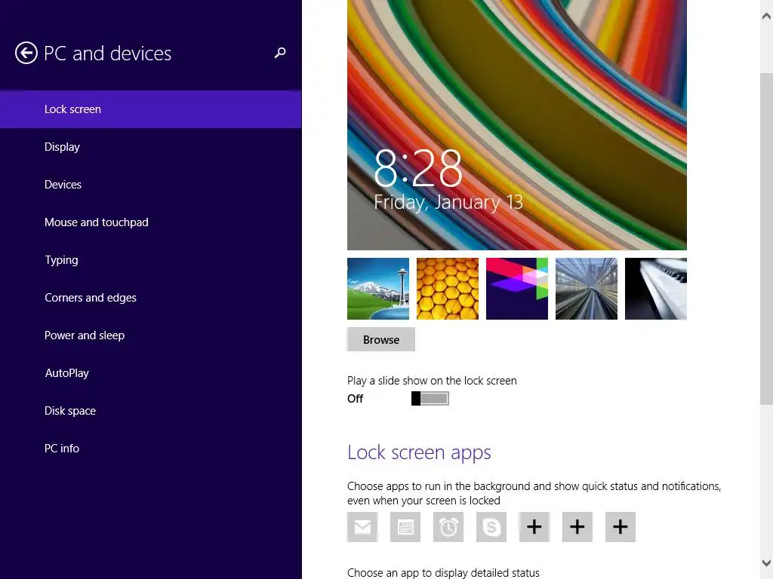Select the Skype lock screen app icon
The width and height of the screenshot is (773, 579).
tap(491, 527)
